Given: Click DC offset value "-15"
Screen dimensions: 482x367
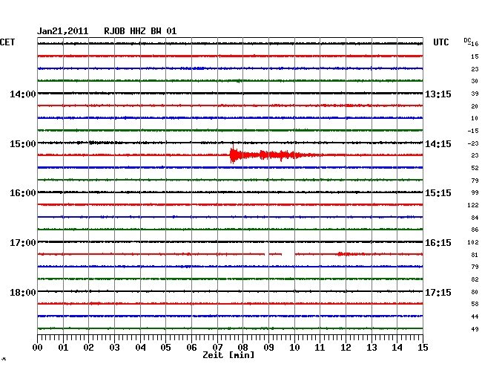Looking at the screenshot, I should click(x=473, y=131).
